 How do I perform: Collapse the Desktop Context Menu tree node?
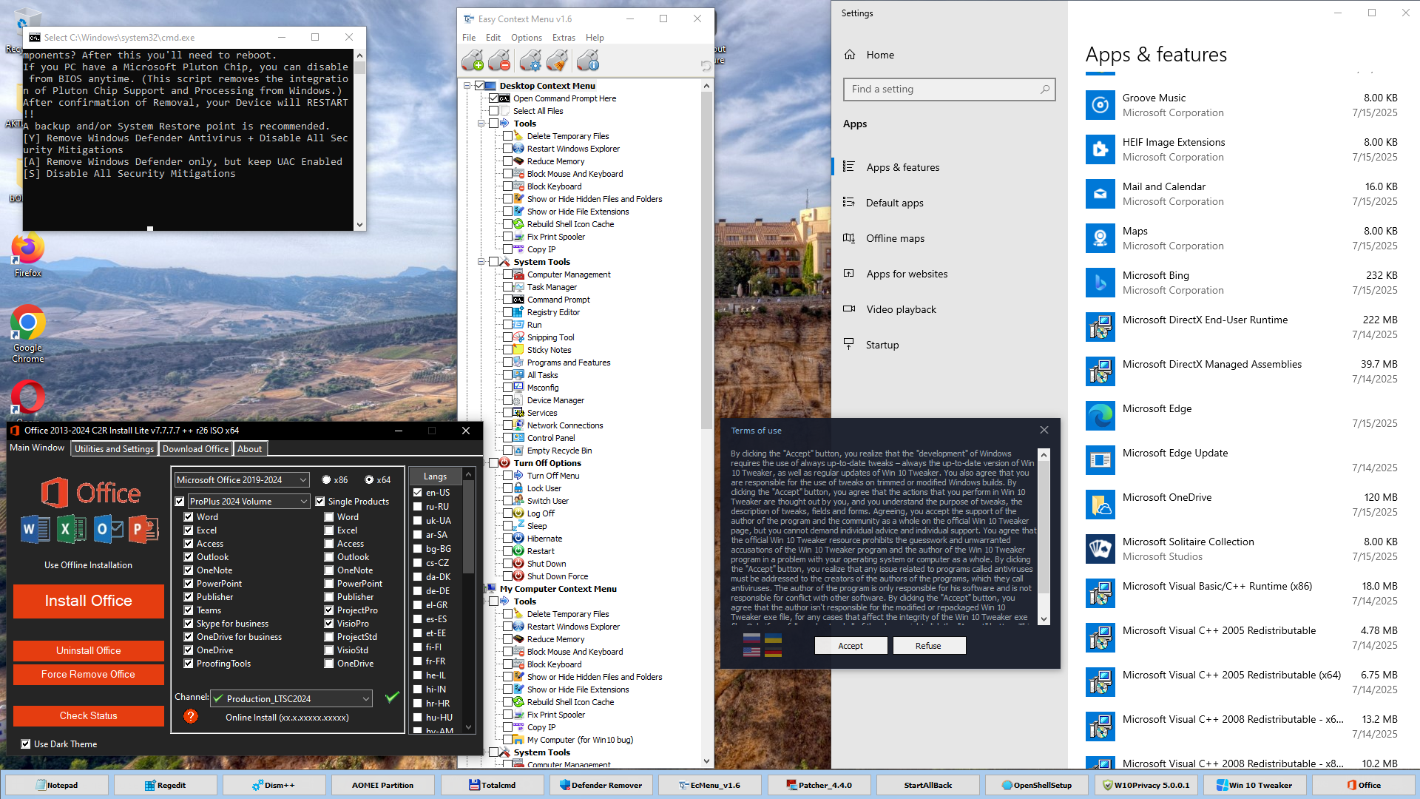click(x=467, y=86)
